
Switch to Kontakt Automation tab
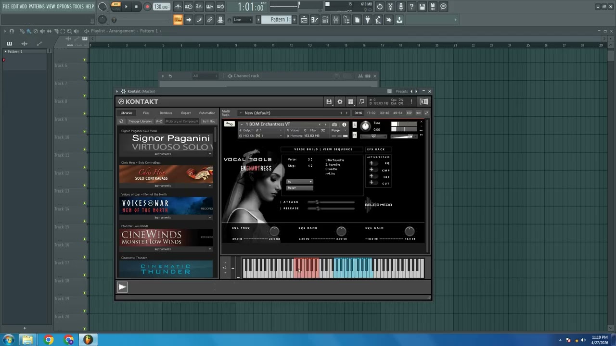207,113
